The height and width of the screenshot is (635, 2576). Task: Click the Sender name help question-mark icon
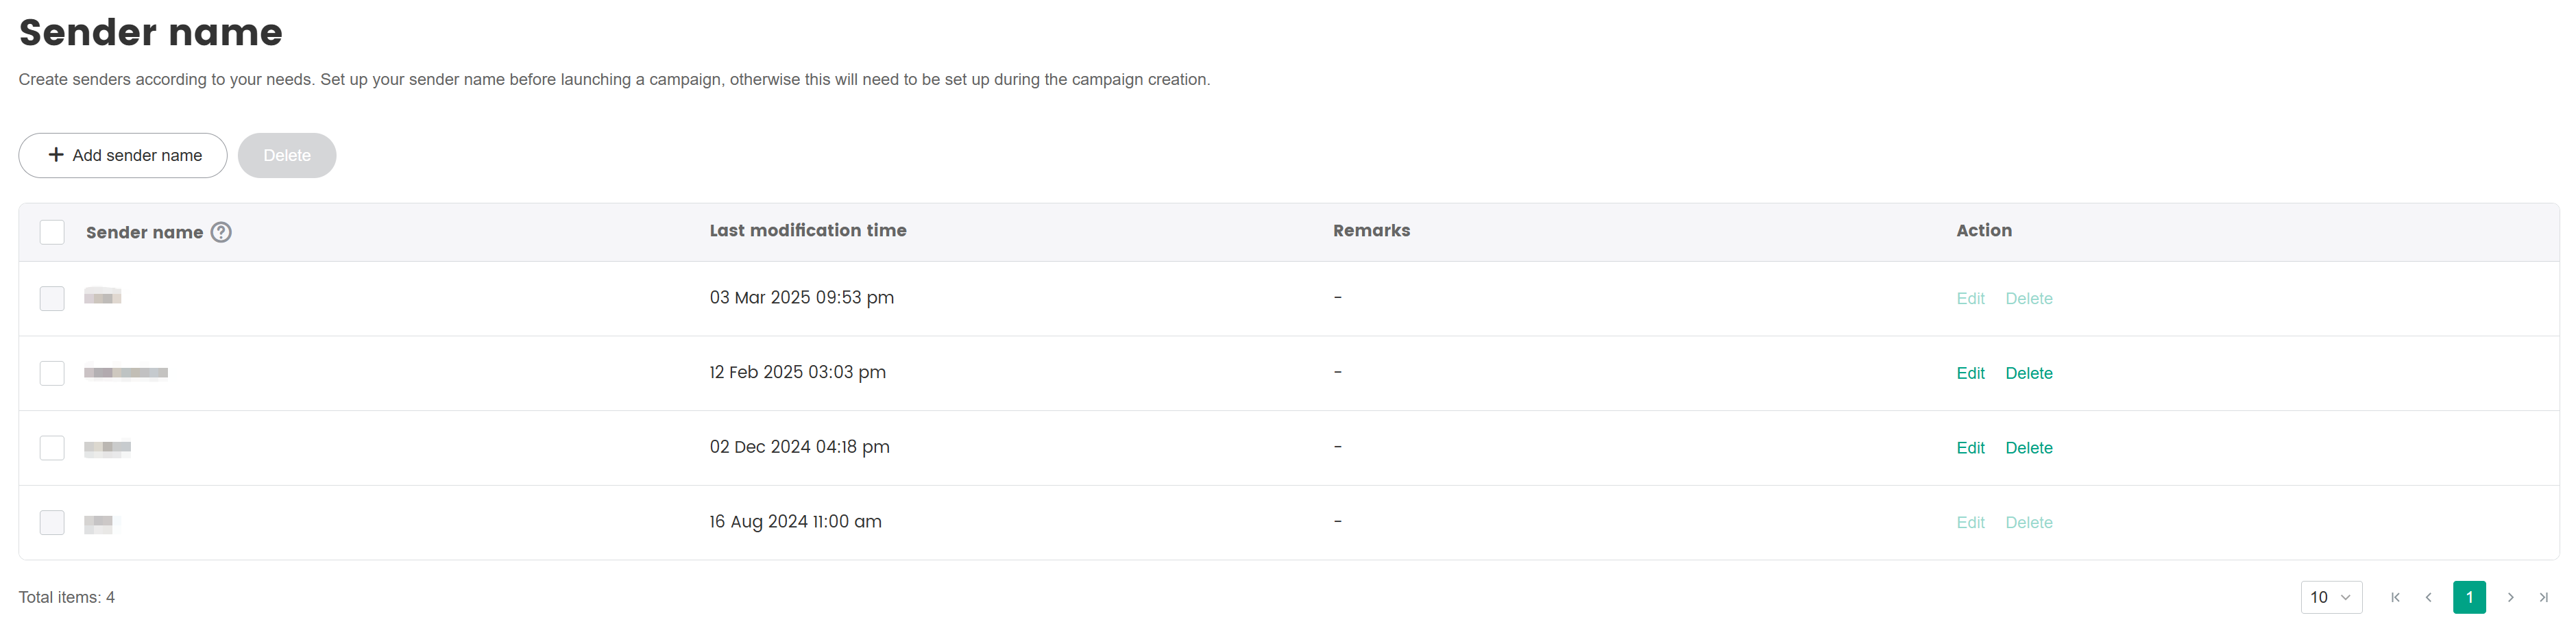click(x=221, y=232)
